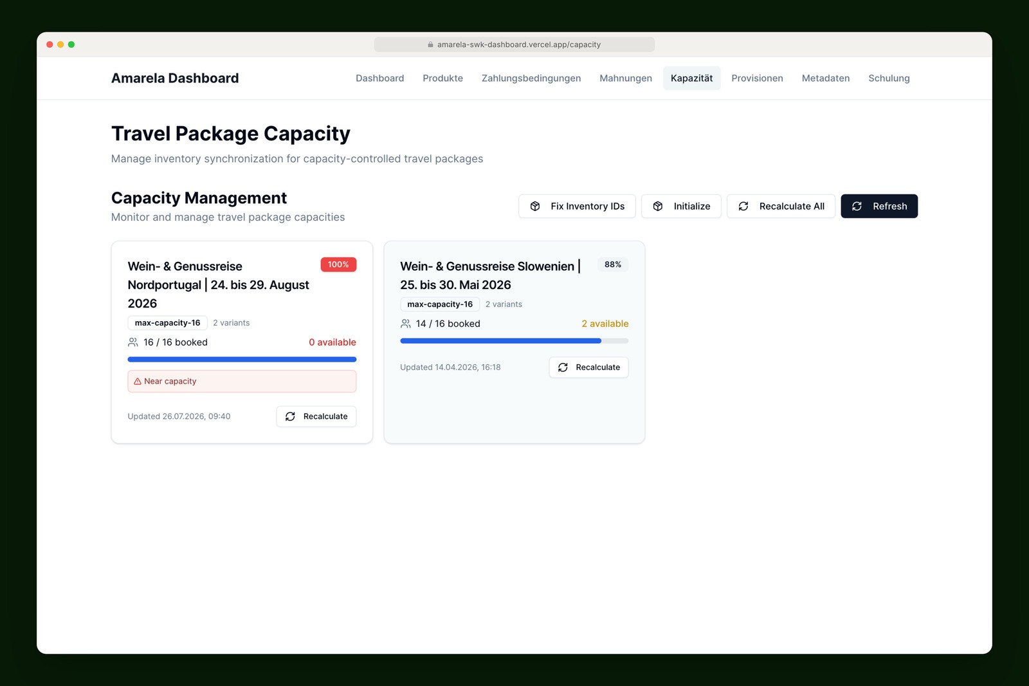The image size is (1029, 686).
Task: Open the Zahlungsbedingungen tab
Action: click(x=531, y=78)
